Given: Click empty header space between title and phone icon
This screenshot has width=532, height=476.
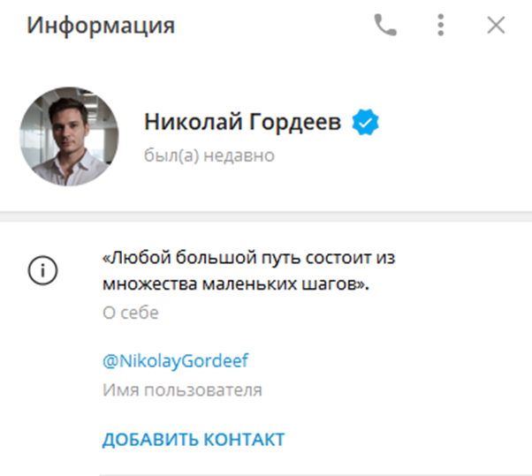Looking at the screenshot, I should pos(274,26).
